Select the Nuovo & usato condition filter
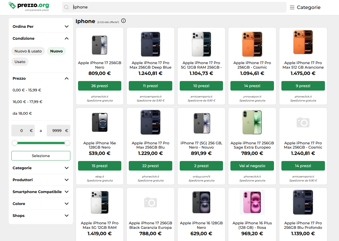The image size is (339, 241). 28,51
